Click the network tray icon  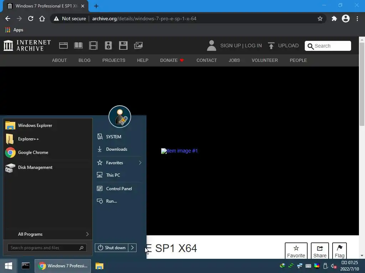(x=299, y=266)
